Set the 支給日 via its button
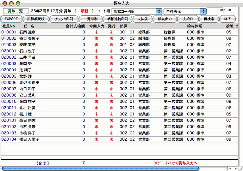The image size is (243, 171). 188,19
